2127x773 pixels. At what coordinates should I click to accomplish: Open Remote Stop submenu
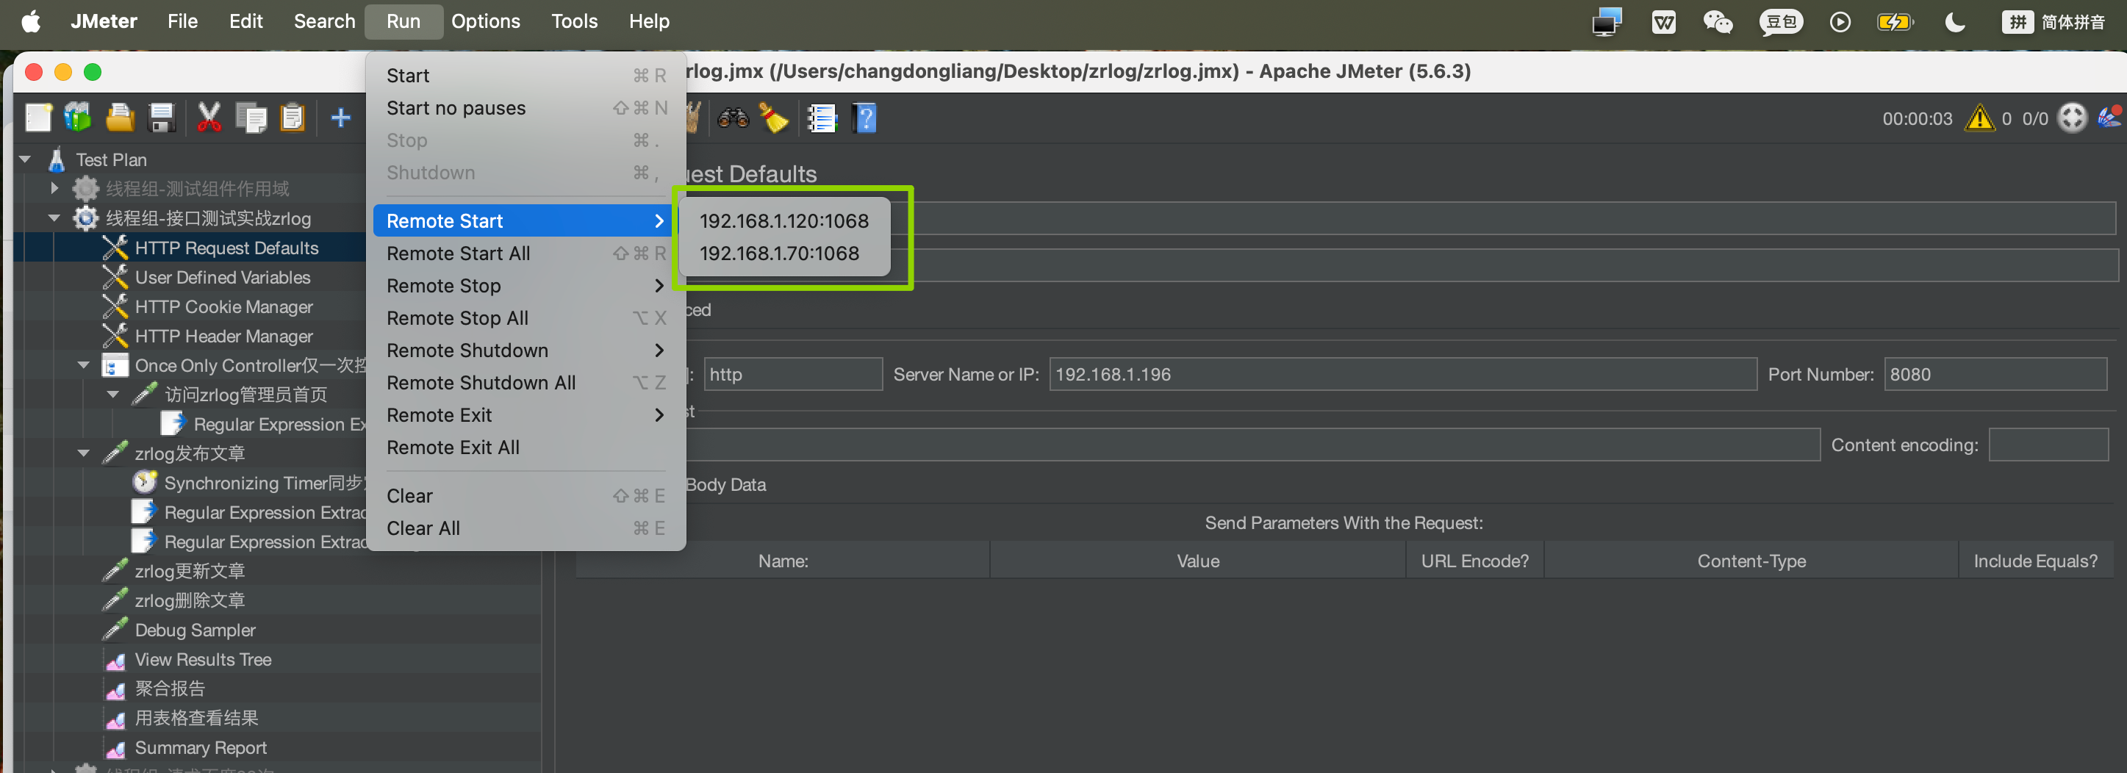coord(526,286)
